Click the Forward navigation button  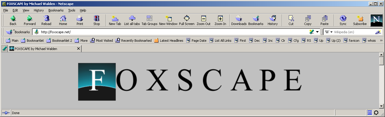coord(30,20)
